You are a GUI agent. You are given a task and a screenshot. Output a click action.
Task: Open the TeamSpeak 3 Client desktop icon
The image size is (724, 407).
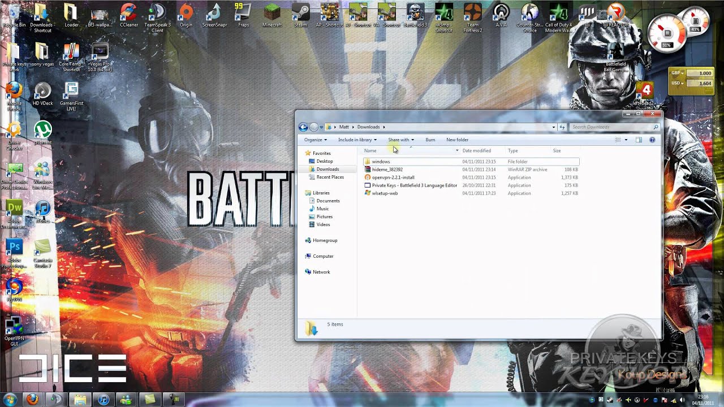click(x=157, y=17)
